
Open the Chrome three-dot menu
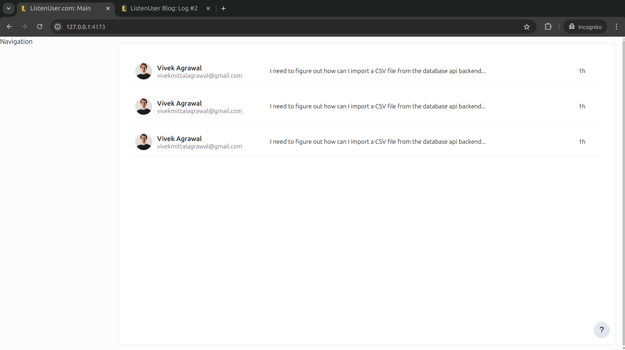tap(616, 27)
